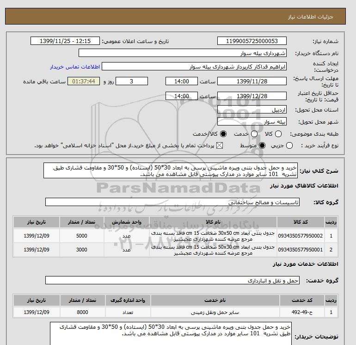Click the announcement date field 1399/11/25 - 12:15
Screen dimensions: 356x345
[65, 41]
